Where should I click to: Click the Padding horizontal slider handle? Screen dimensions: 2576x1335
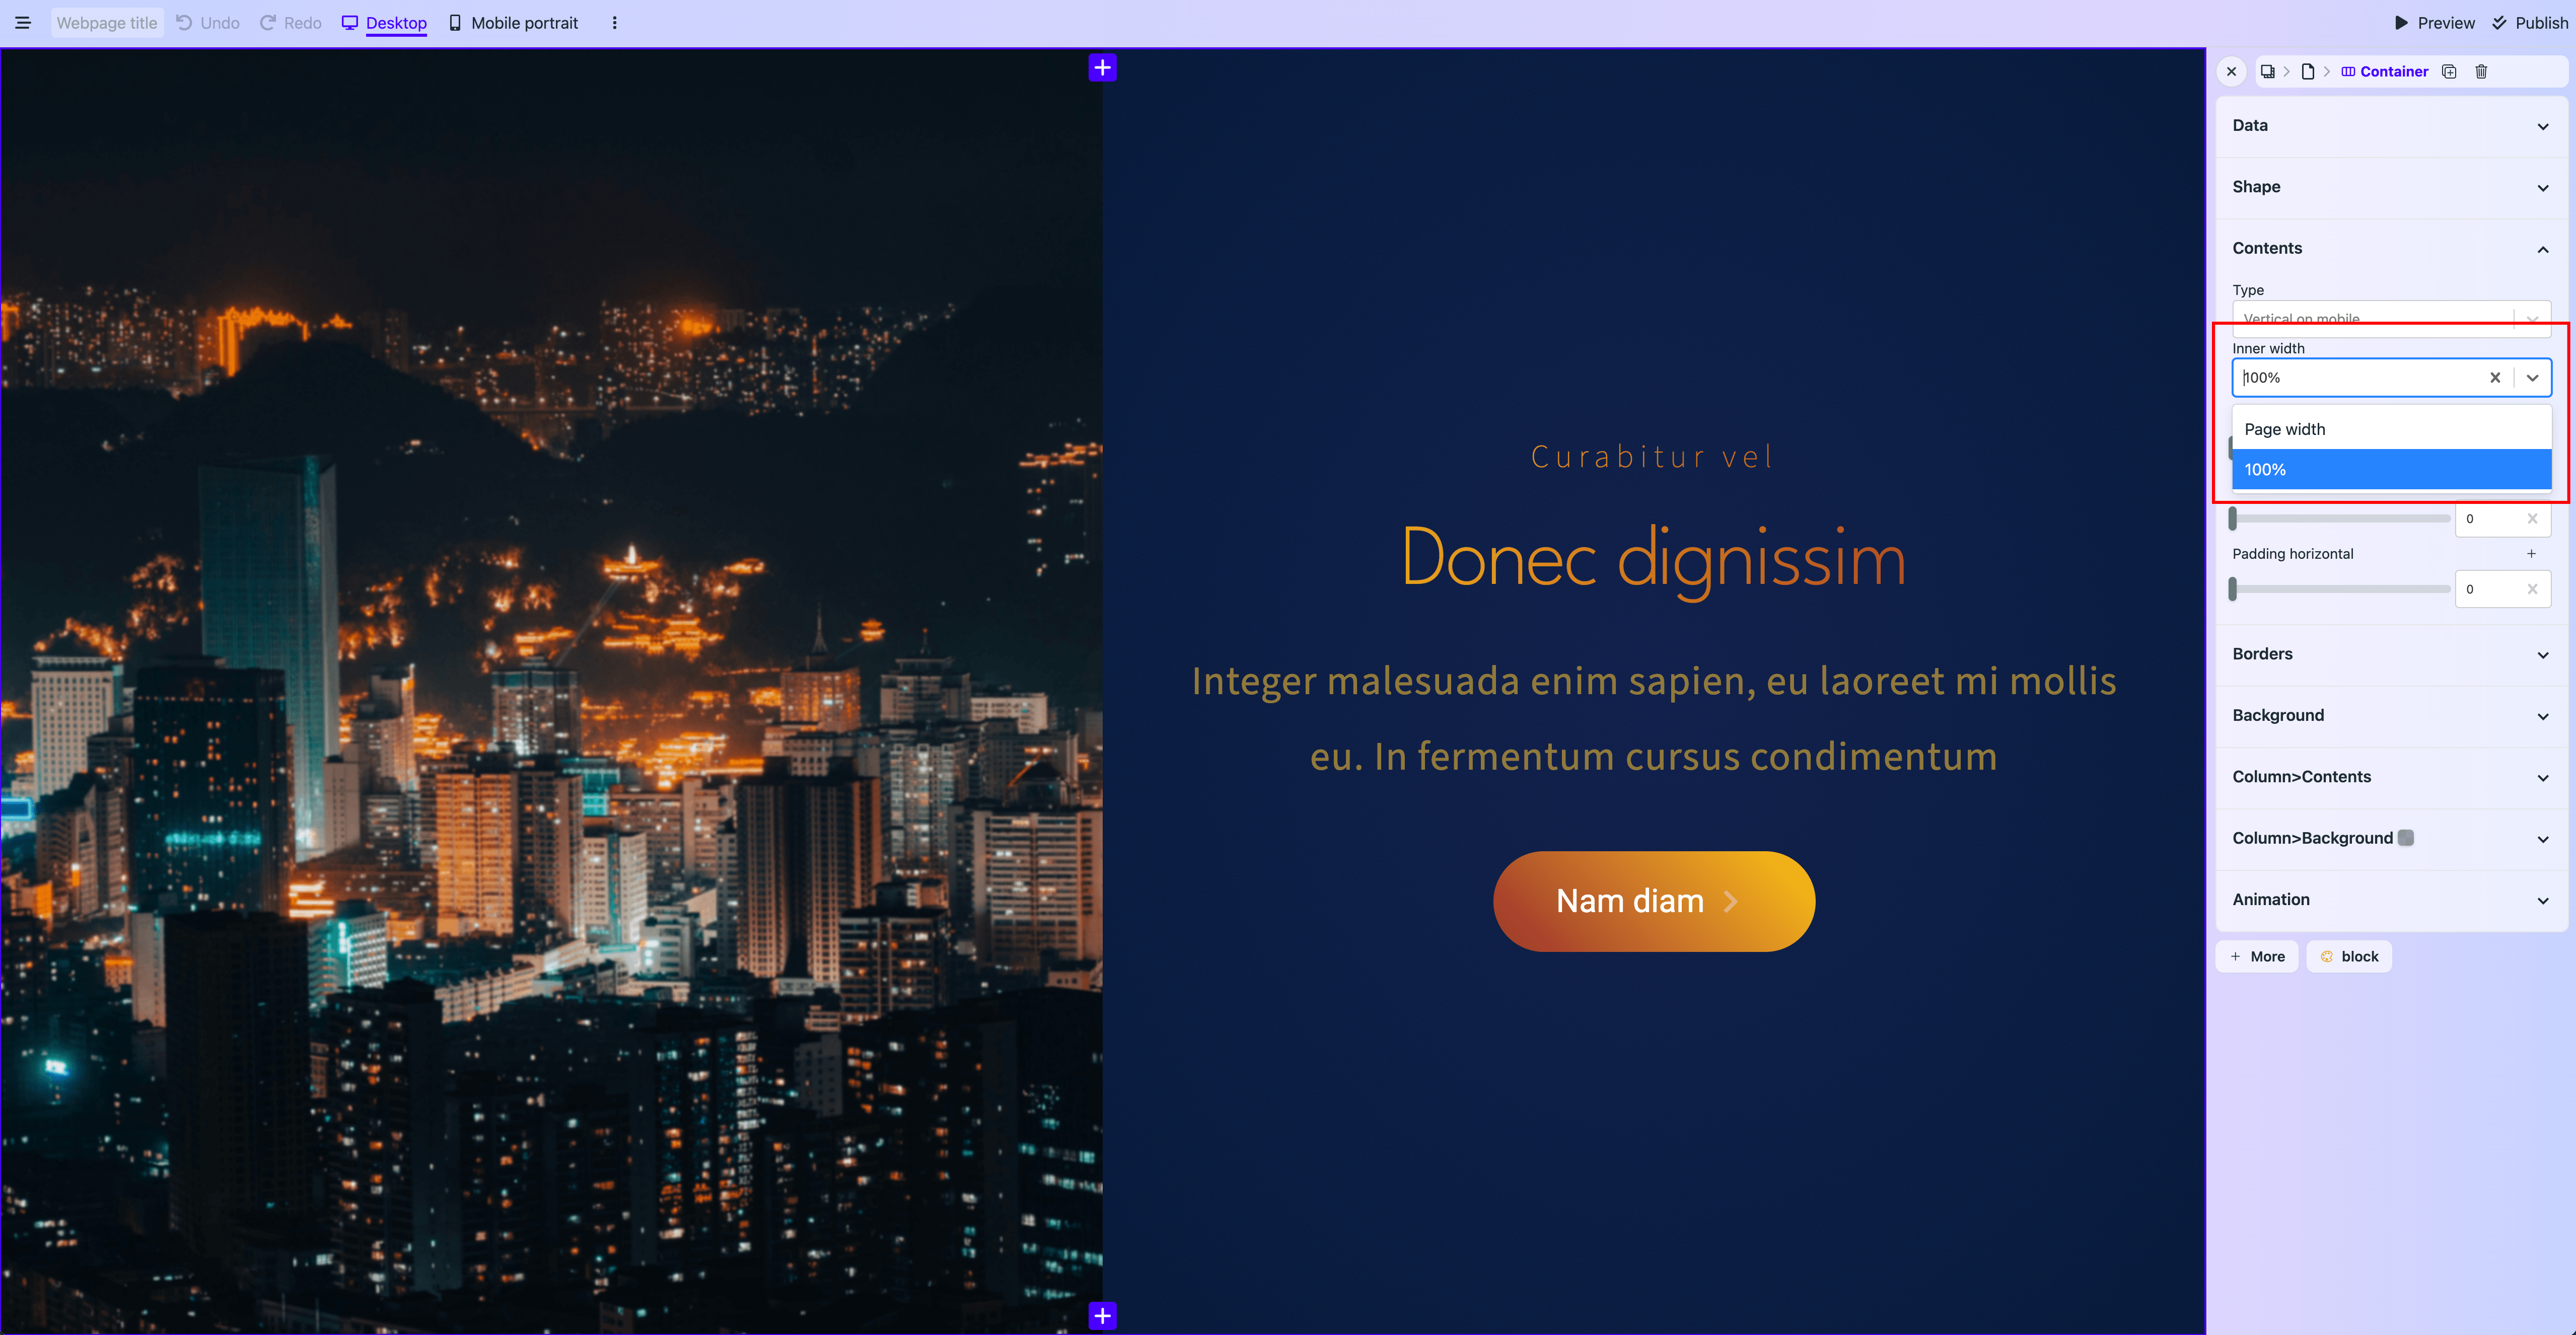pyautogui.click(x=2233, y=589)
